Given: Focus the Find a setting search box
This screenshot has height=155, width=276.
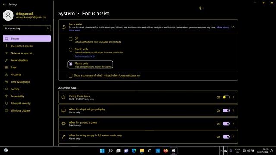Looking at the screenshot, I should click(x=27, y=28).
